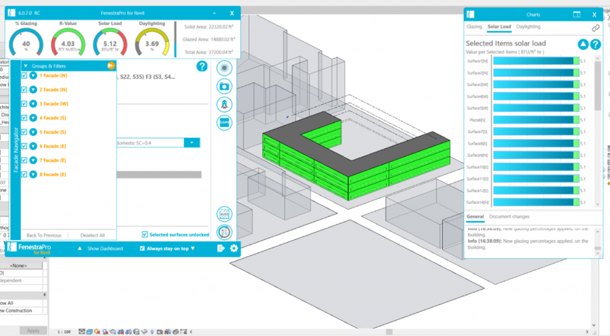Uncheck 3 Facade [W] checkbox
610x336 pixels.
24,103
